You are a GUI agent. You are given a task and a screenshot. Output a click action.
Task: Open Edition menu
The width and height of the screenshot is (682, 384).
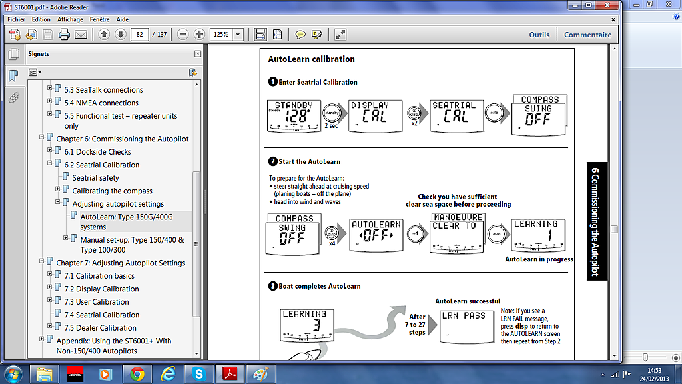[x=41, y=19]
